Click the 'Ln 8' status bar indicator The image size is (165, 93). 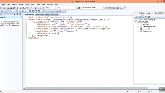tap(128, 92)
